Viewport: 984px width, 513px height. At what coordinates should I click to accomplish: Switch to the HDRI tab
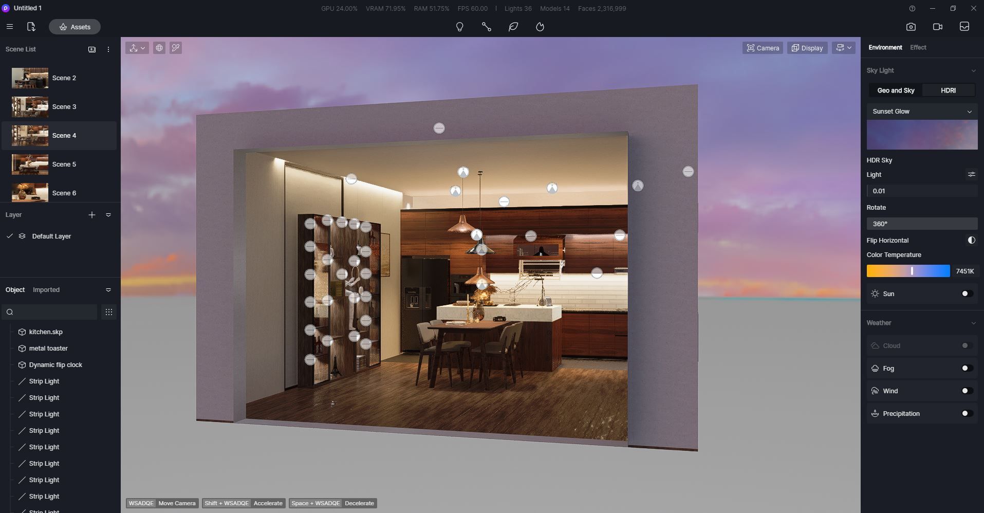click(948, 90)
